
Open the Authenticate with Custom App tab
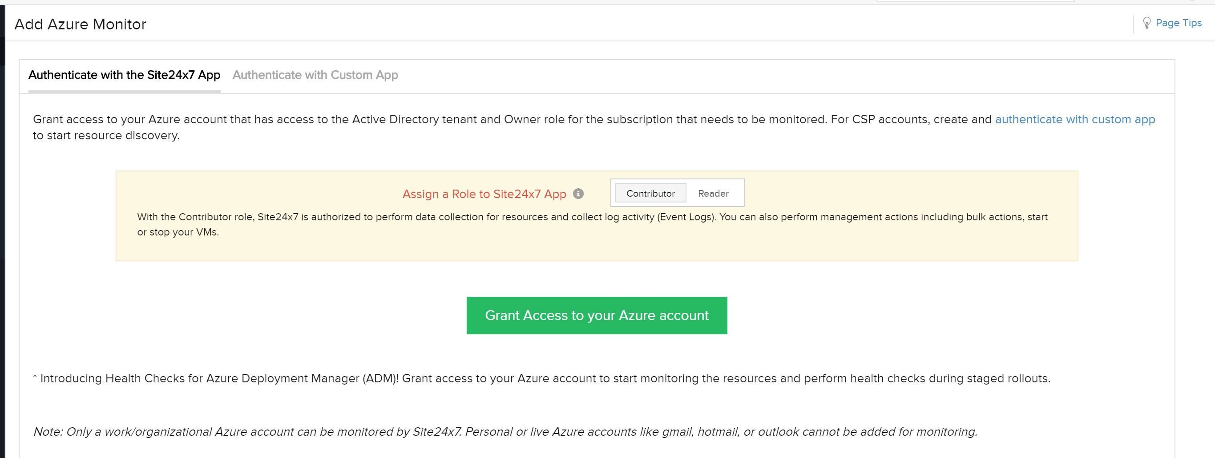pos(315,75)
